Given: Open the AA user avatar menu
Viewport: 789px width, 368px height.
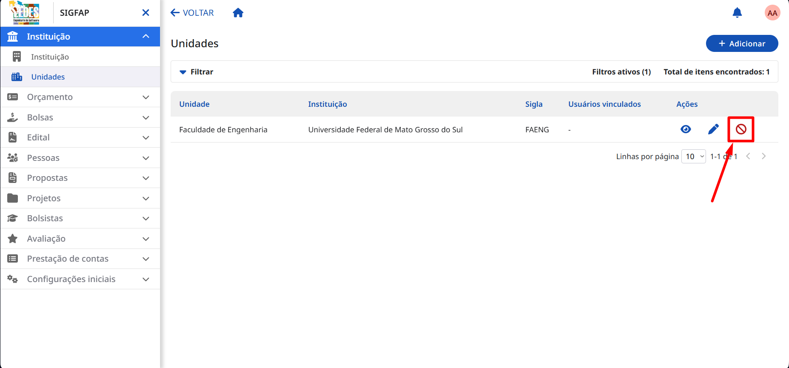Looking at the screenshot, I should click(x=772, y=13).
